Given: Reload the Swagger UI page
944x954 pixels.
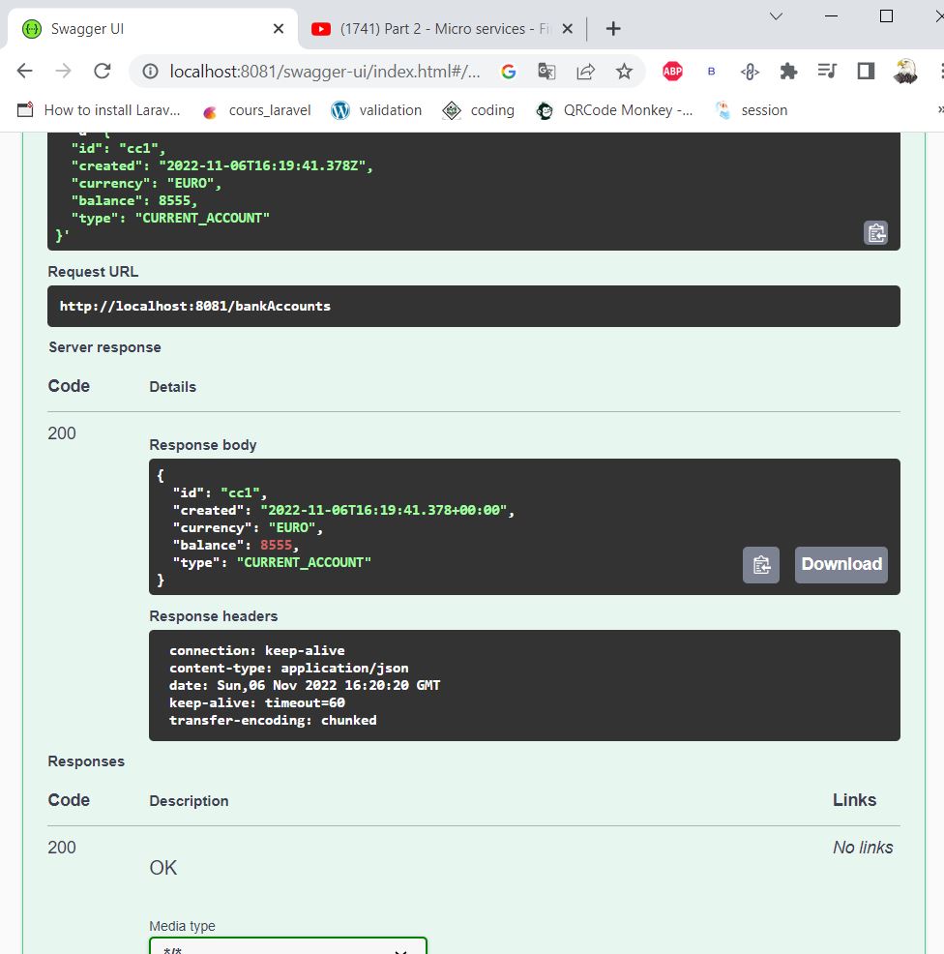Looking at the screenshot, I should click(x=103, y=71).
